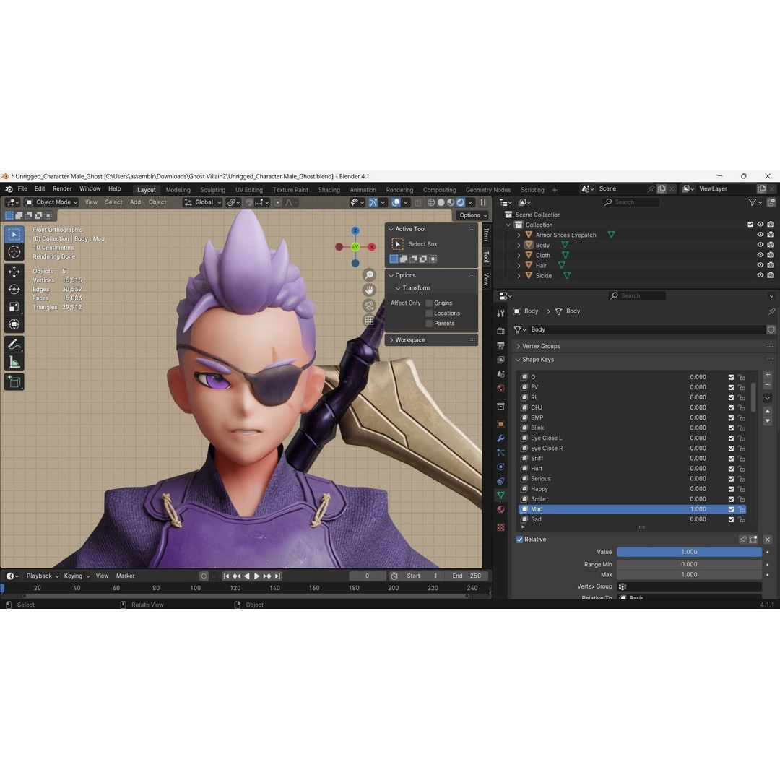
Task: Expand the Armor Shoes Eyepatch tree item
Action: click(x=519, y=235)
